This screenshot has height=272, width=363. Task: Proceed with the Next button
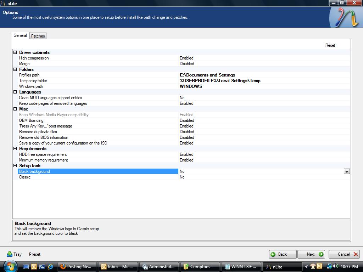311,254
